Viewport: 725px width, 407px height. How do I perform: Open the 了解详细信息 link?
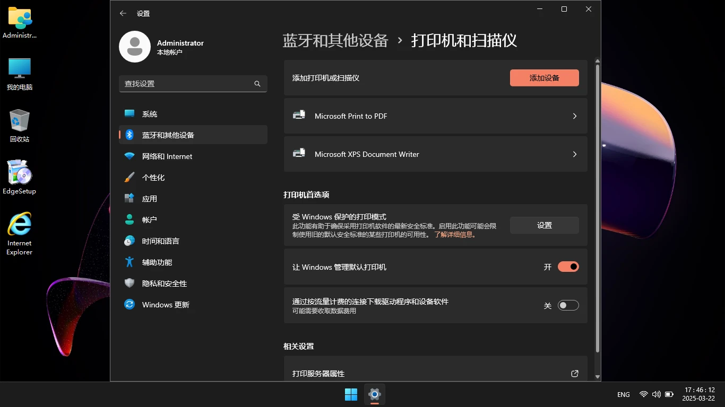455,234
